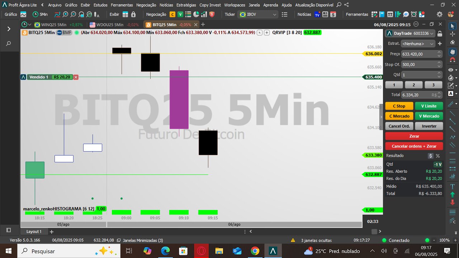Close the Vendido 1 position with X

click(x=76, y=77)
